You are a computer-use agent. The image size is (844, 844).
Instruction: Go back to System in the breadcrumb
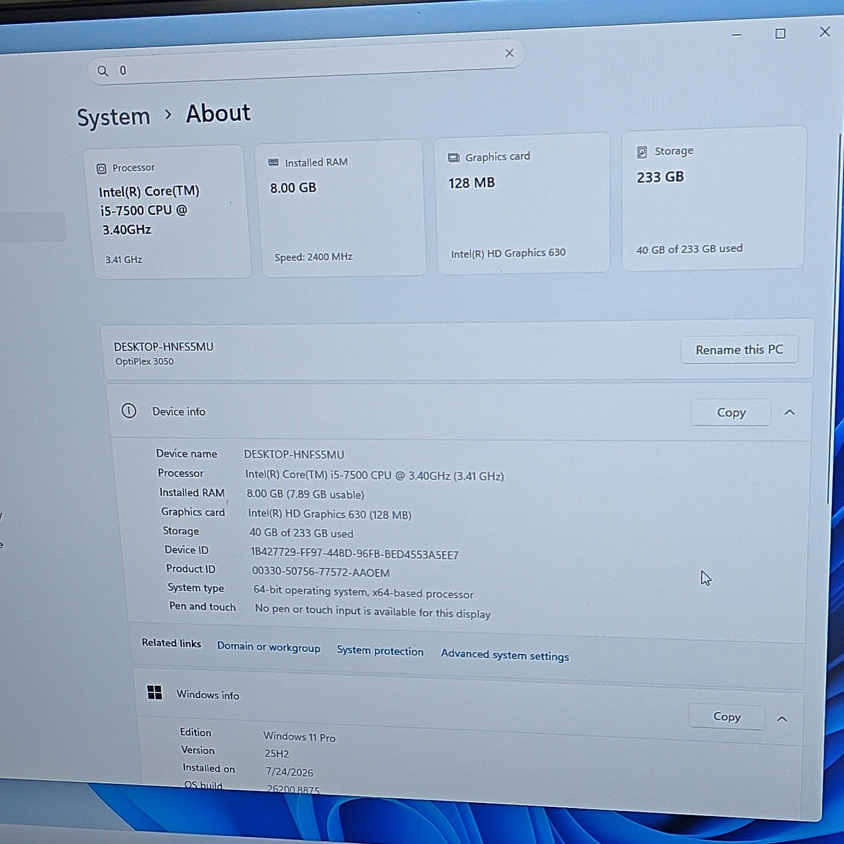114,117
